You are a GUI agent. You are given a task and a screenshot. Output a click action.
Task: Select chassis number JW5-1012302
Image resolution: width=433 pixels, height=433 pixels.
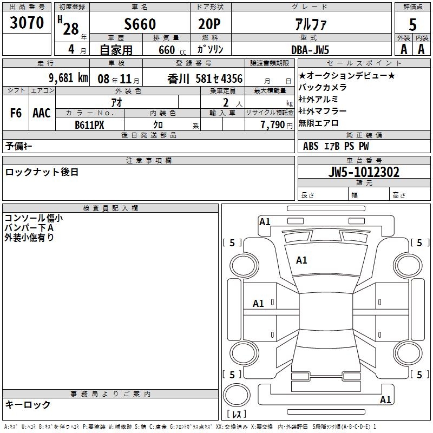tap(364, 172)
